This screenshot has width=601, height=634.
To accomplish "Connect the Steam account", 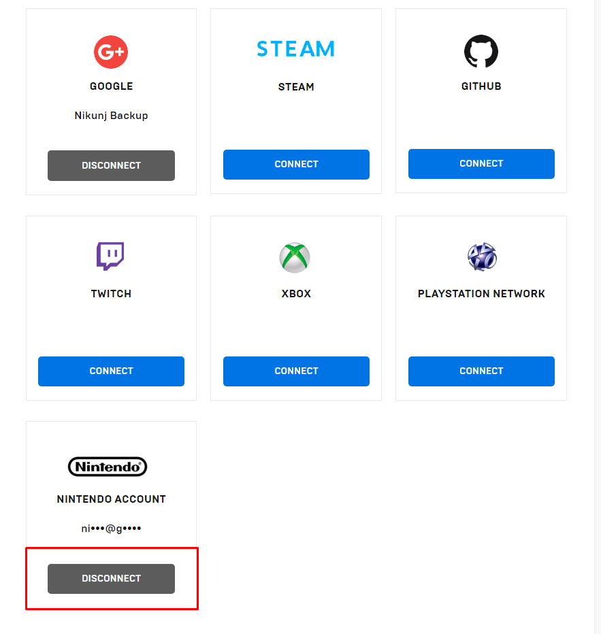I will point(296,165).
